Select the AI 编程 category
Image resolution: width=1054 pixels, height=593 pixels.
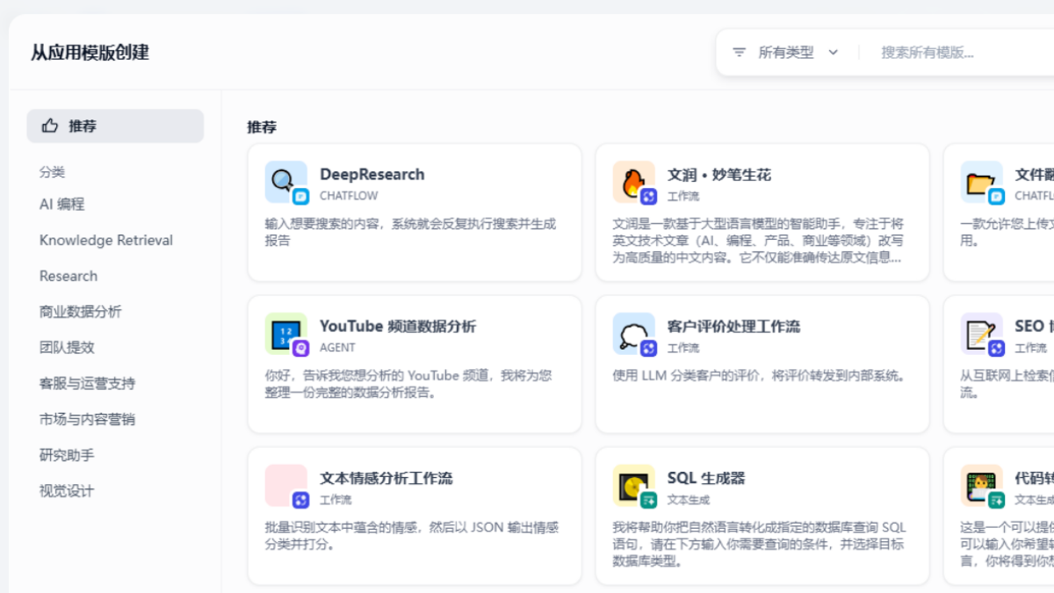tap(62, 204)
